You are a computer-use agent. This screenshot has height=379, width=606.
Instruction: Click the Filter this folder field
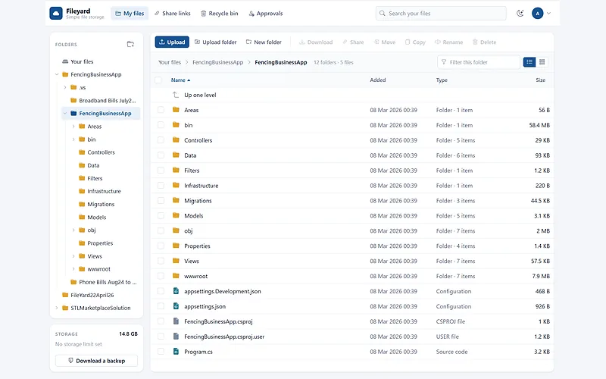click(x=479, y=62)
